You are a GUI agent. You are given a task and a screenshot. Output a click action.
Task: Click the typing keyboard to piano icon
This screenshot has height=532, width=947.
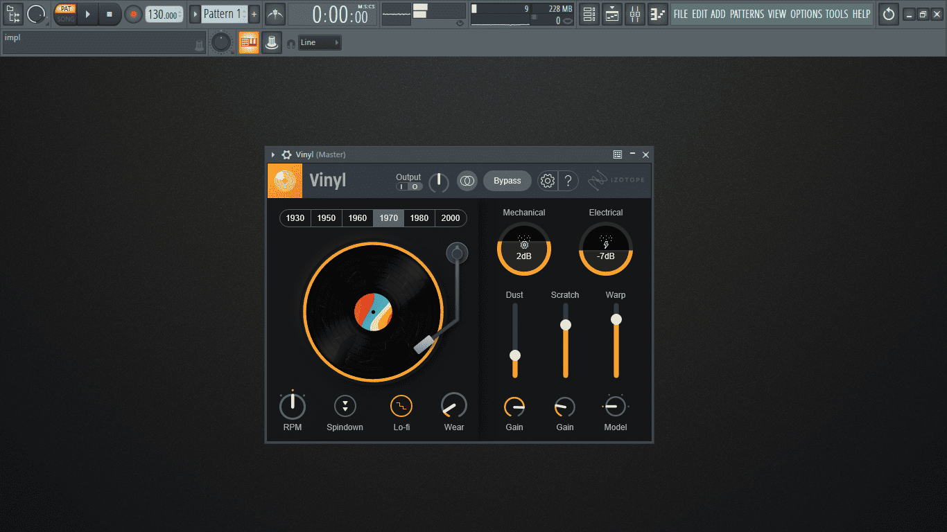pos(272,42)
